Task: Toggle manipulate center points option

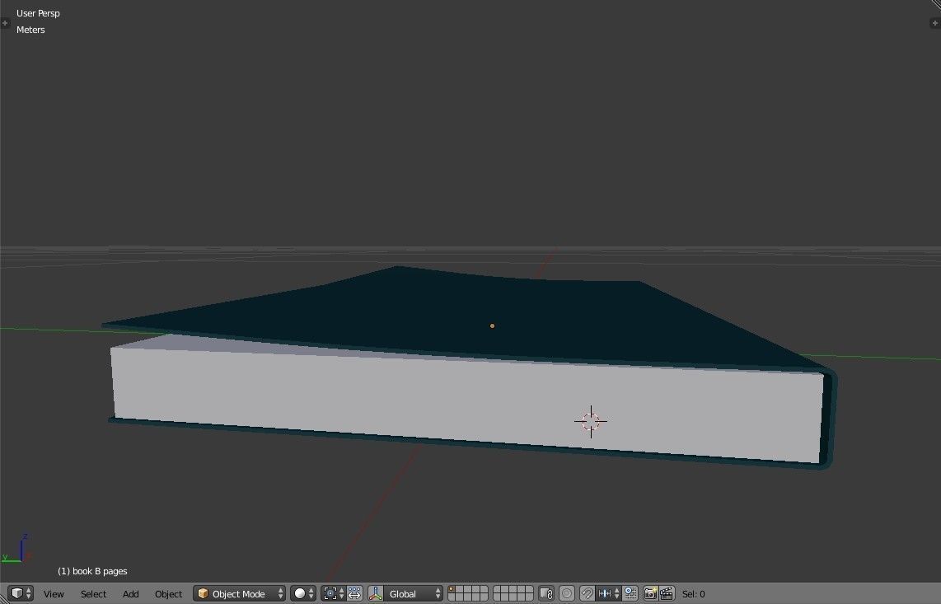Action: pyautogui.click(x=354, y=593)
